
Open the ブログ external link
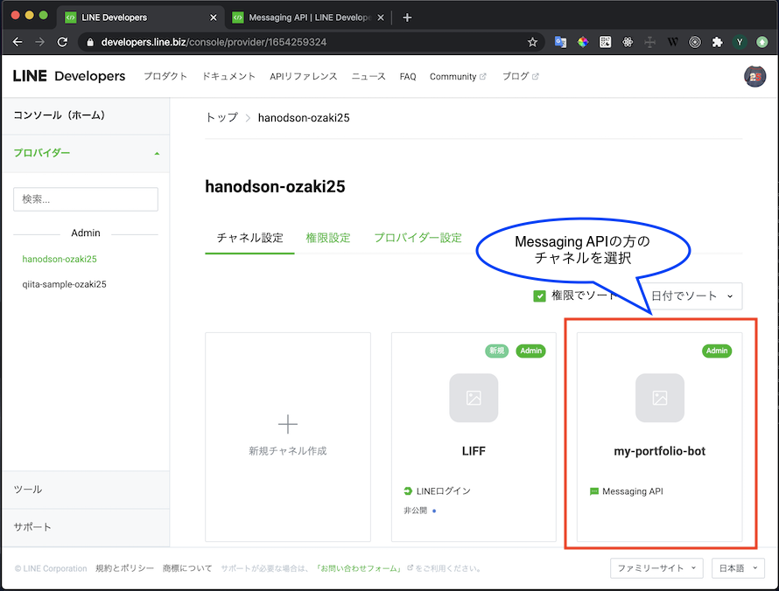(520, 76)
